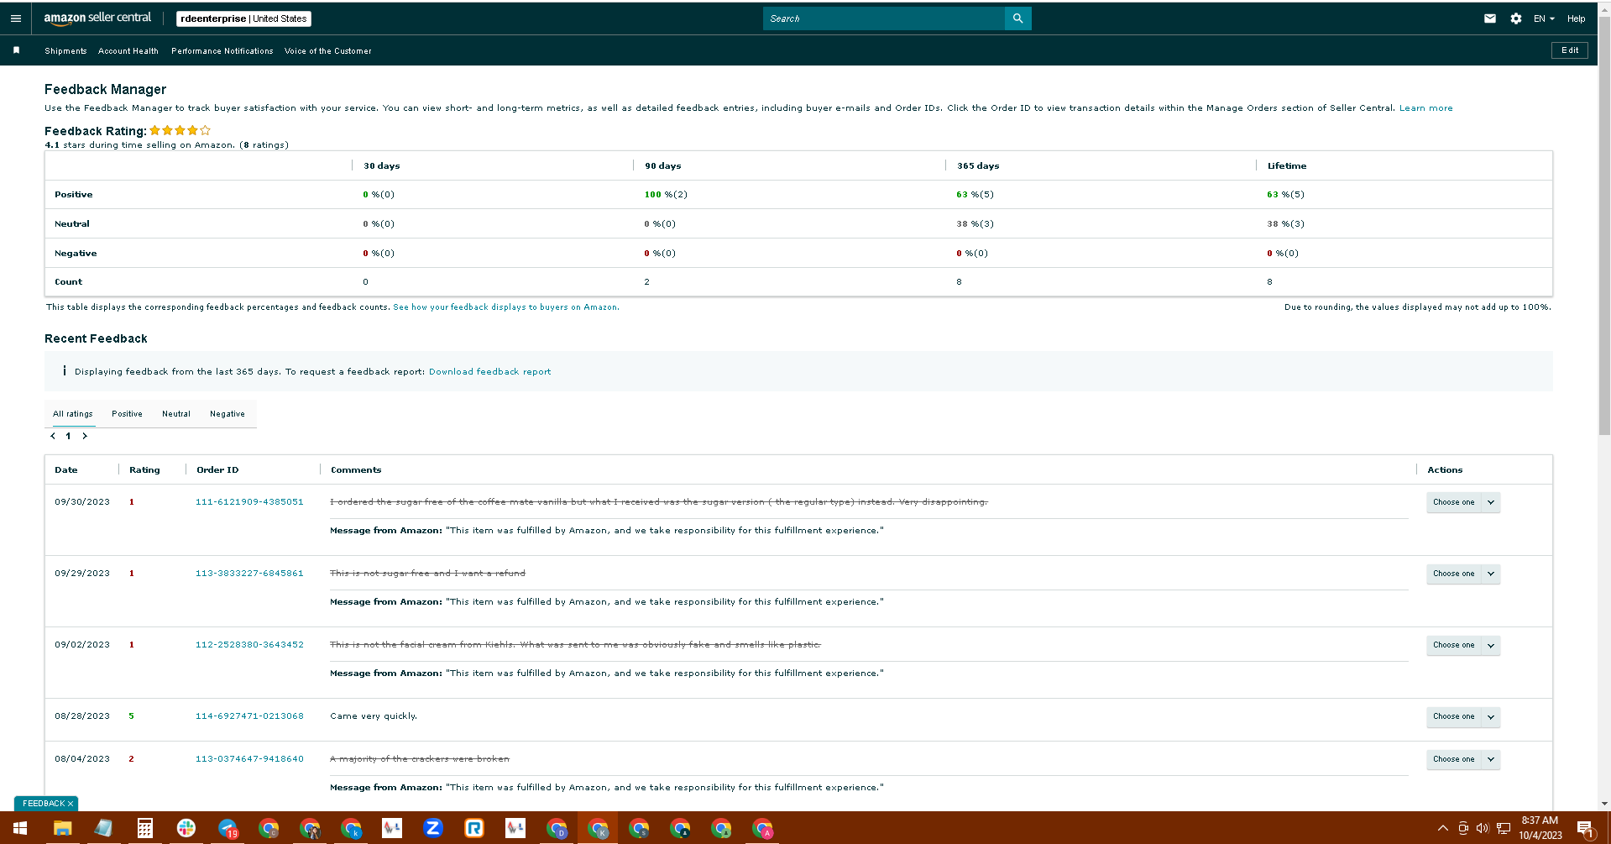Select the All ratings tab
This screenshot has width=1611, height=844.
(73, 414)
